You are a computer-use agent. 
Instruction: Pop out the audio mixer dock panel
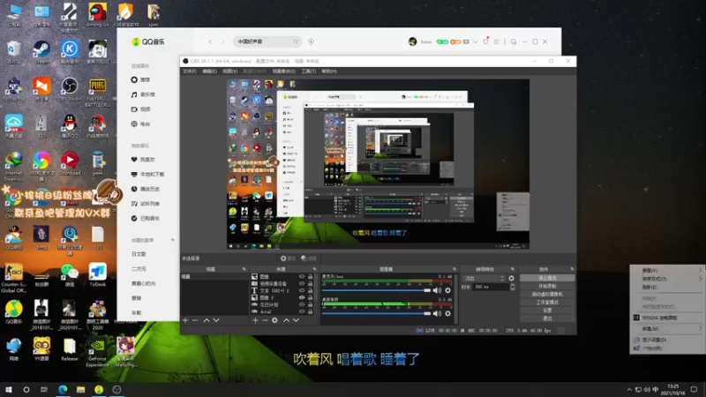pos(454,269)
